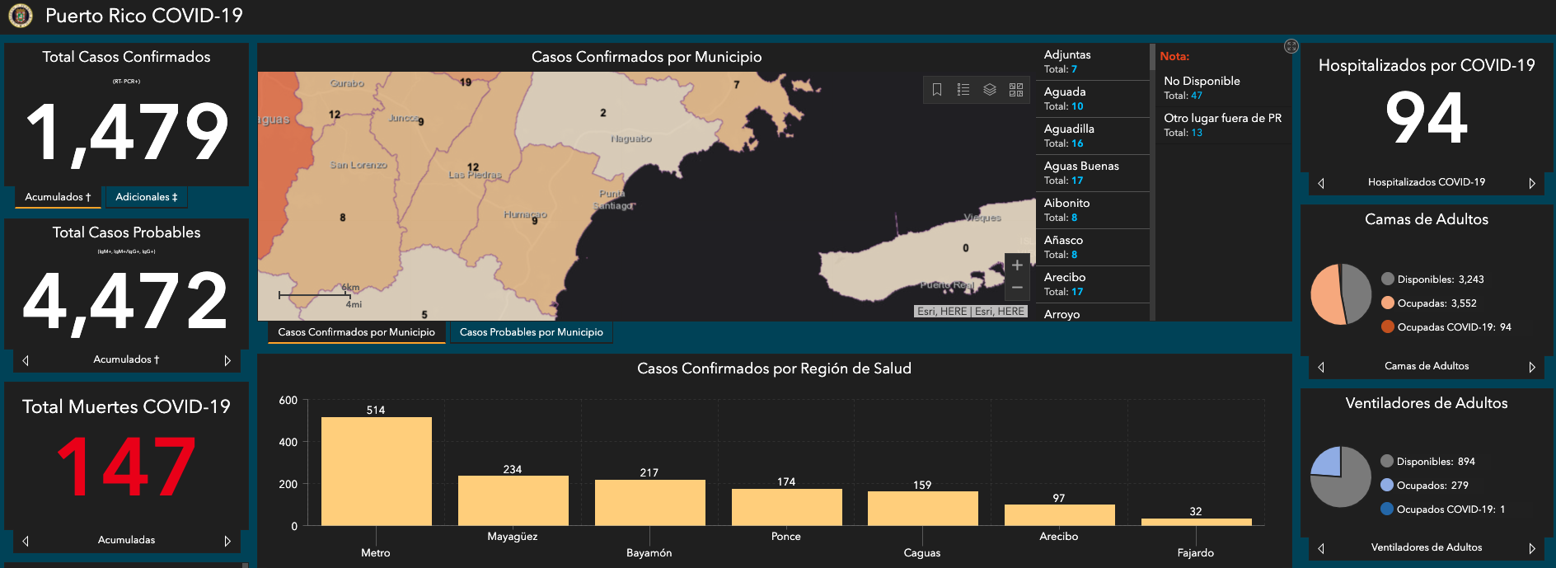Open the map bookmarks tool
This screenshot has height=568, width=1556.
coord(937,90)
